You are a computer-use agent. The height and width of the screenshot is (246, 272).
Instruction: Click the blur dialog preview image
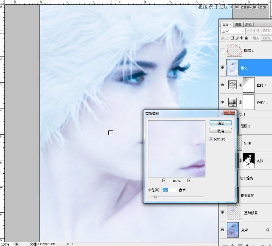click(x=176, y=149)
